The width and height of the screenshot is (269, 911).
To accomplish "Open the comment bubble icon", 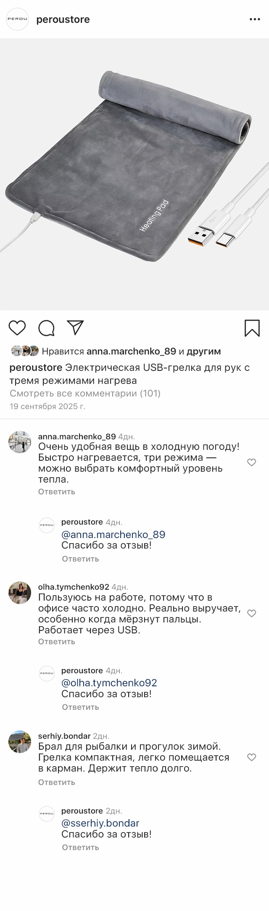I will click(46, 328).
